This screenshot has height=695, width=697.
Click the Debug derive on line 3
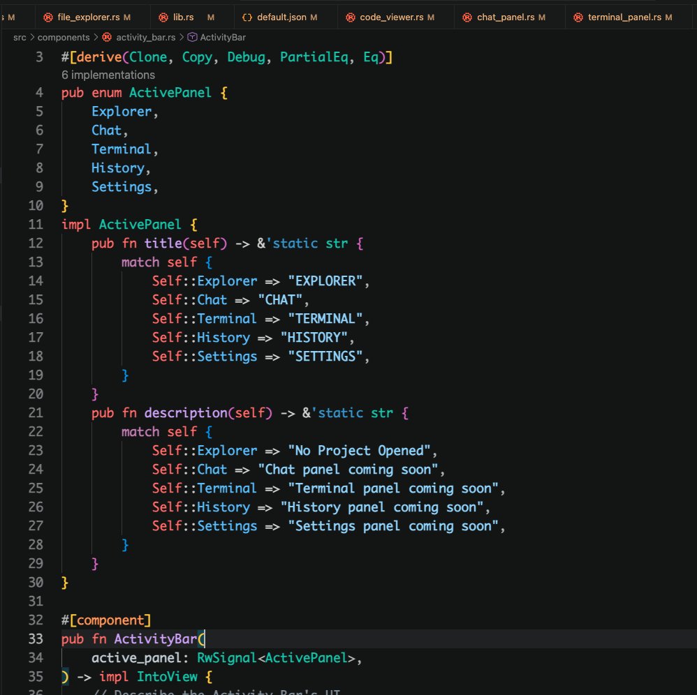click(x=246, y=57)
